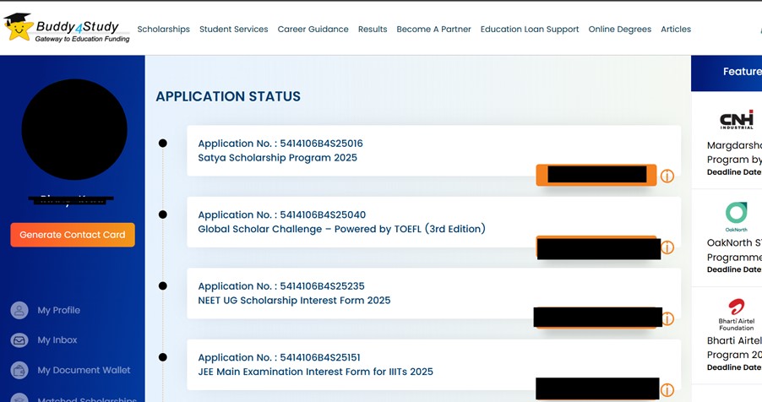This screenshot has height=402, width=762.
Task: Click info icon for Satya Scholarship Program
Action: click(667, 176)
